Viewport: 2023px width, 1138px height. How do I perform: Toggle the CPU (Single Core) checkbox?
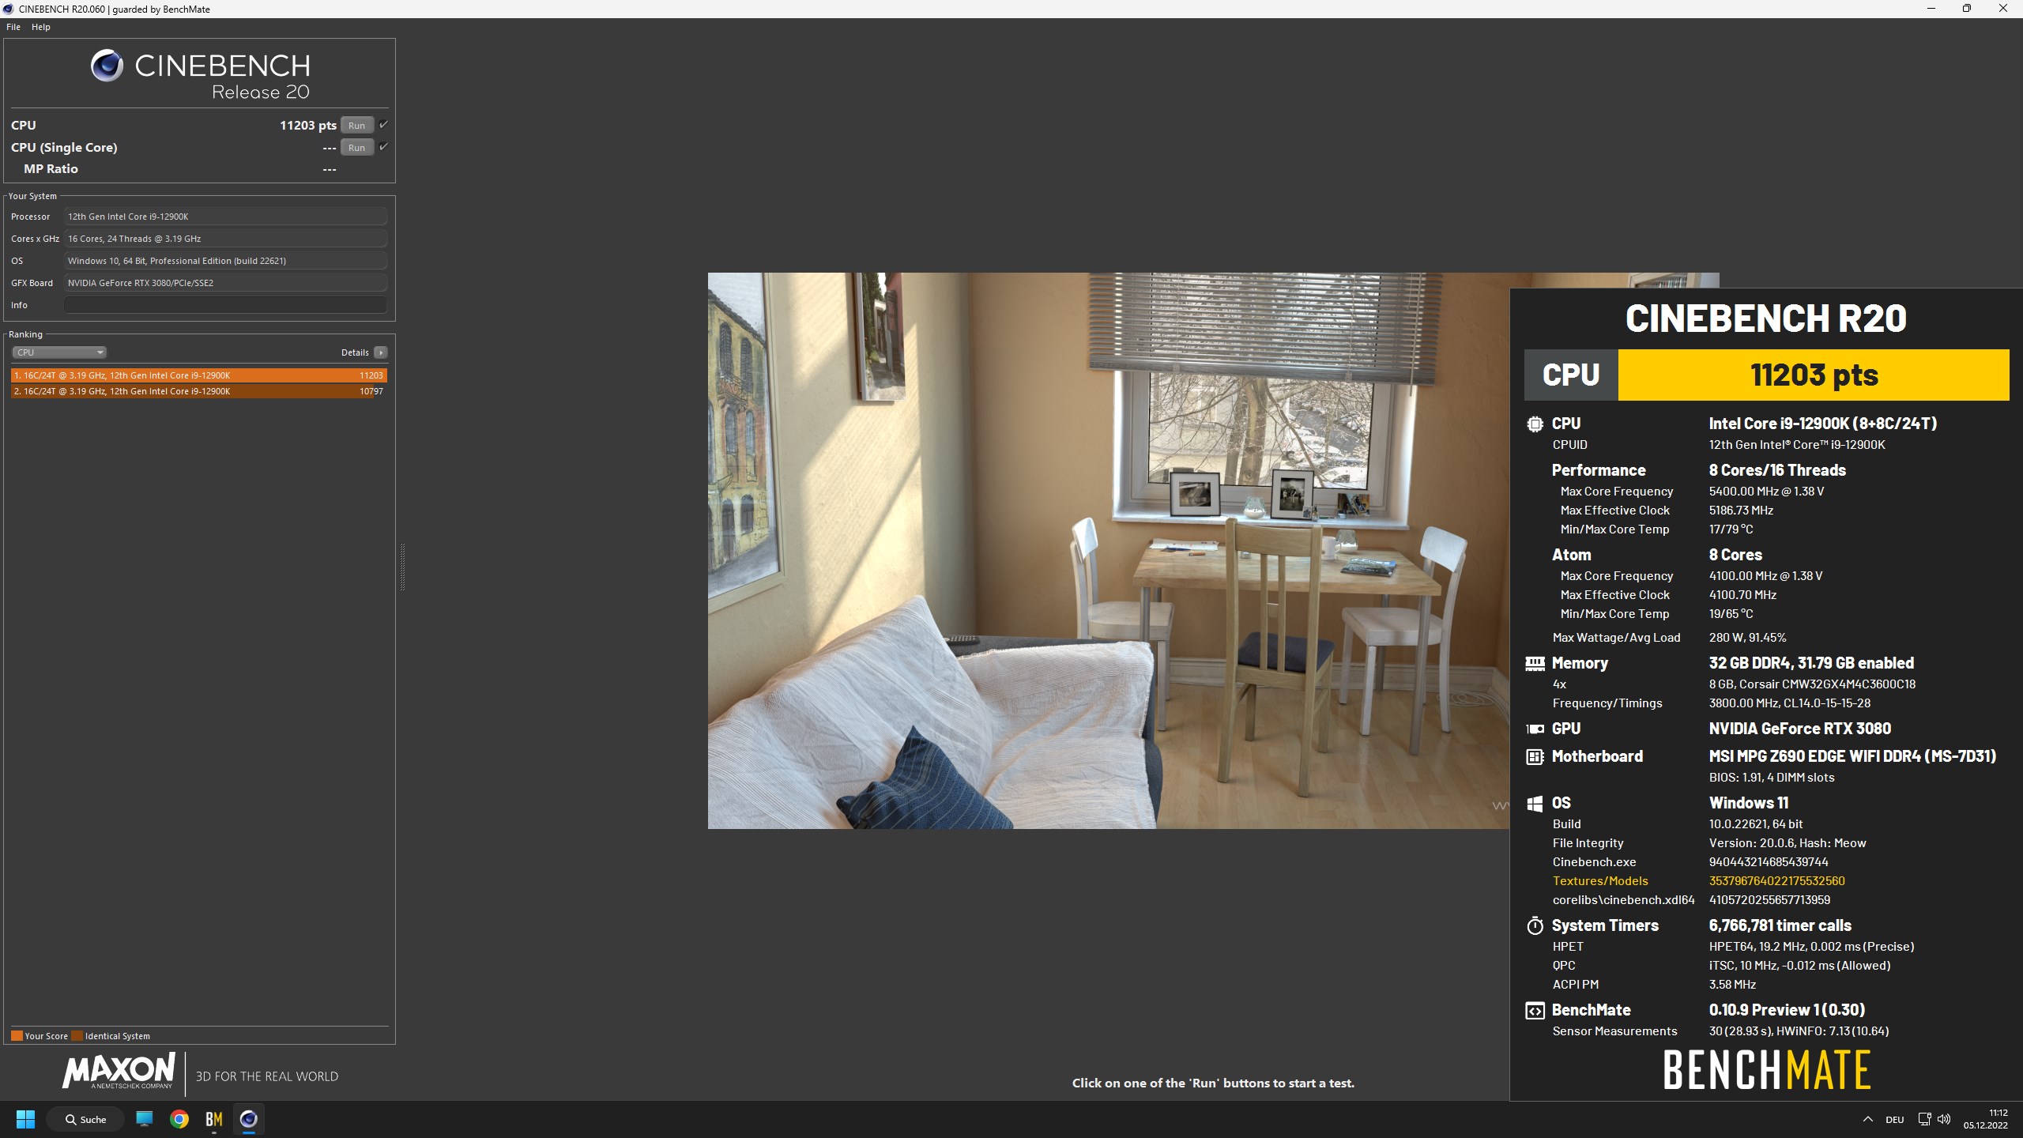383,147
